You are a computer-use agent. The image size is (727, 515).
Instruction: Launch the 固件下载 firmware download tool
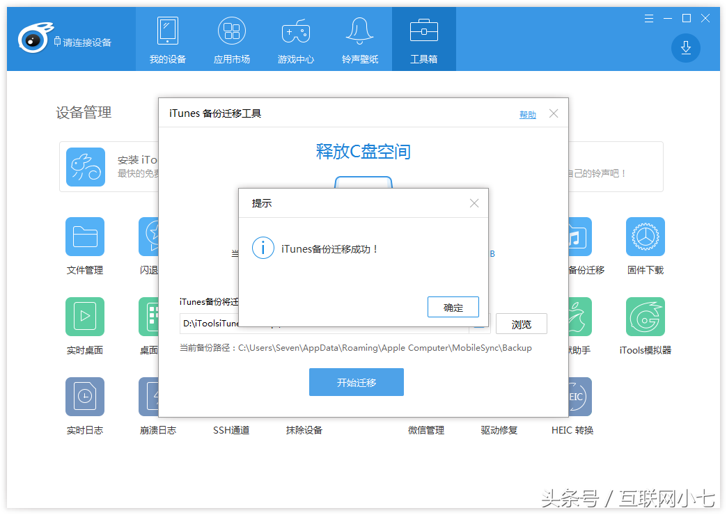click(x=645, y=237)
